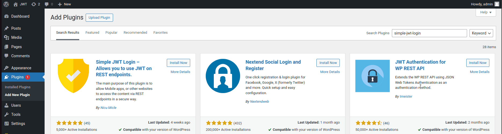Open author tmeister link
The height and width of the screenshot is (134, 502).
[406, 97]
